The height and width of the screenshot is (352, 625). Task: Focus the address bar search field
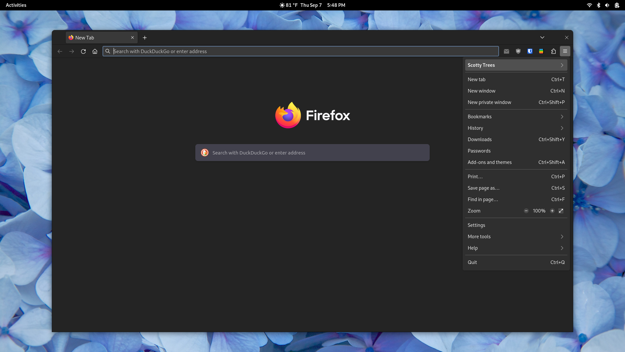coord(301,51)
